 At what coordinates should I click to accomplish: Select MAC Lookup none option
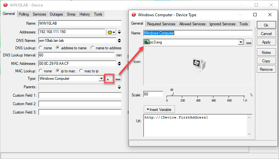(x=41, y=71)
